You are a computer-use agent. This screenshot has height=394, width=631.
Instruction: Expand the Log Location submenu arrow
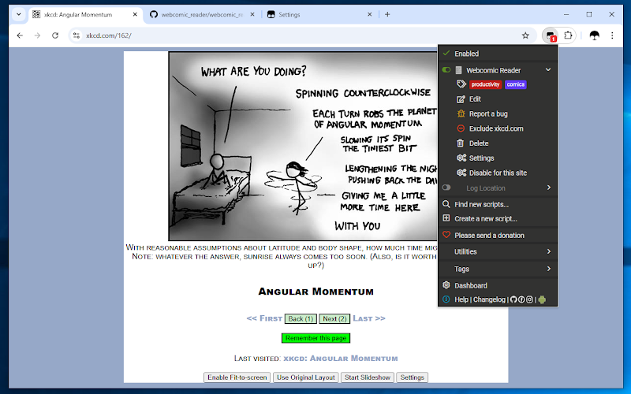pyautogui.click(x=548, y=188)
